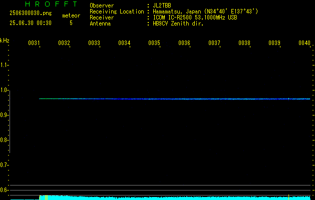Click the 0.6 kHz axis label
The width and height of the screenshot is (315, 200).
click(x=4, y=190)
